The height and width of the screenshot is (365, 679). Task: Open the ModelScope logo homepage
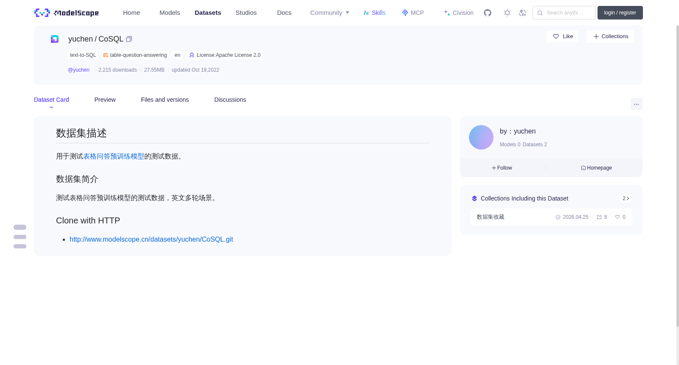[66, 13]
